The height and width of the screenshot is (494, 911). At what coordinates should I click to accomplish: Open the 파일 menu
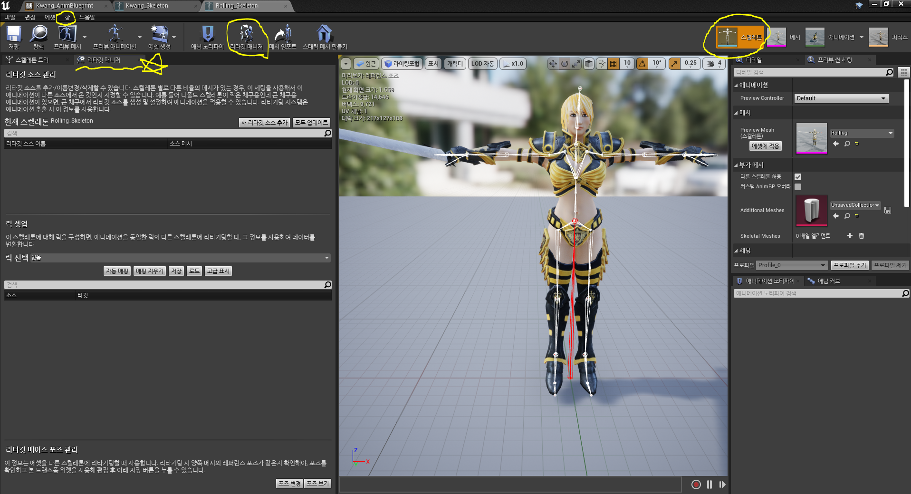point(10,17)
